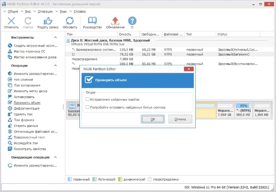
Task: Open the О (about) question mark icon
Action: (132, 21)
